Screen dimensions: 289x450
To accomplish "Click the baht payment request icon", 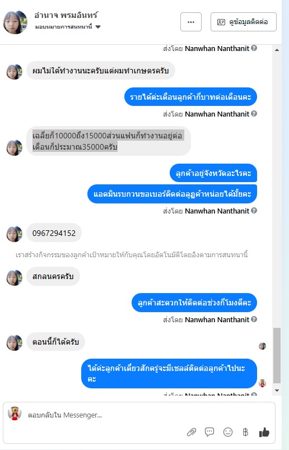I will 245,432.
